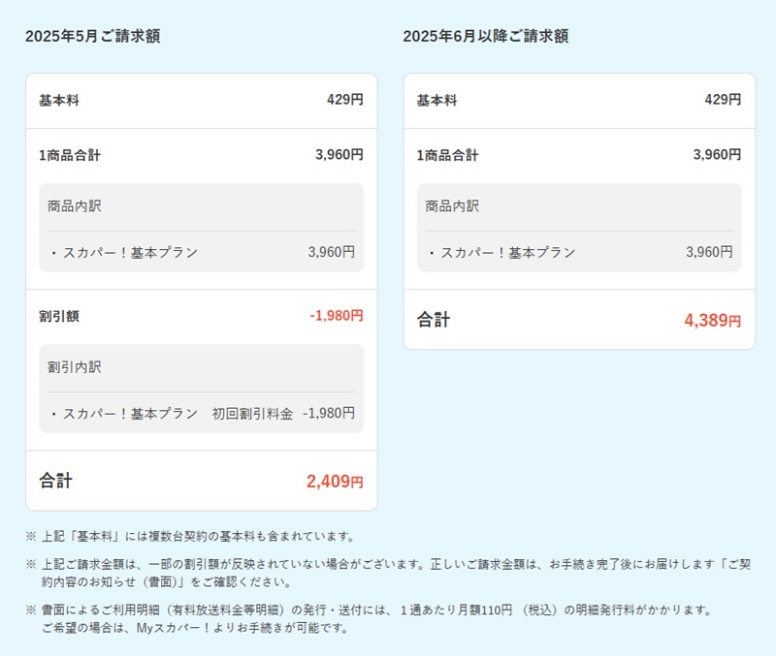Click 1商品合計 row label in June bill

point(447,155)
